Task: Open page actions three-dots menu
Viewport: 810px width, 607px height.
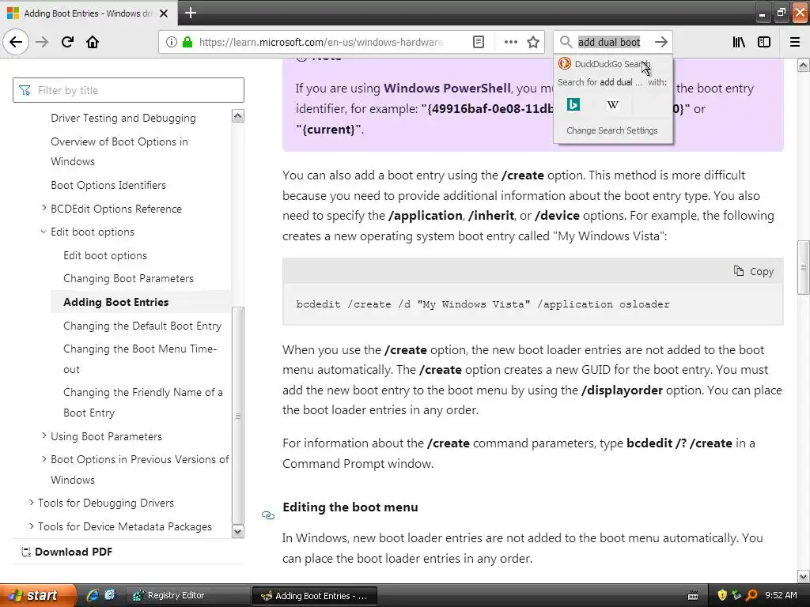Action: pyautogui.click(x=510, y=42)
